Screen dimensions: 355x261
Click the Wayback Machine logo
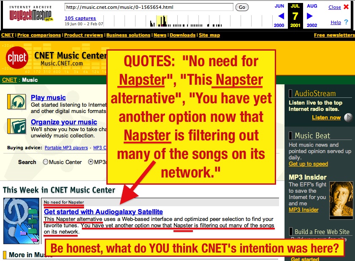pyautogui.click(x=31, y=14)
